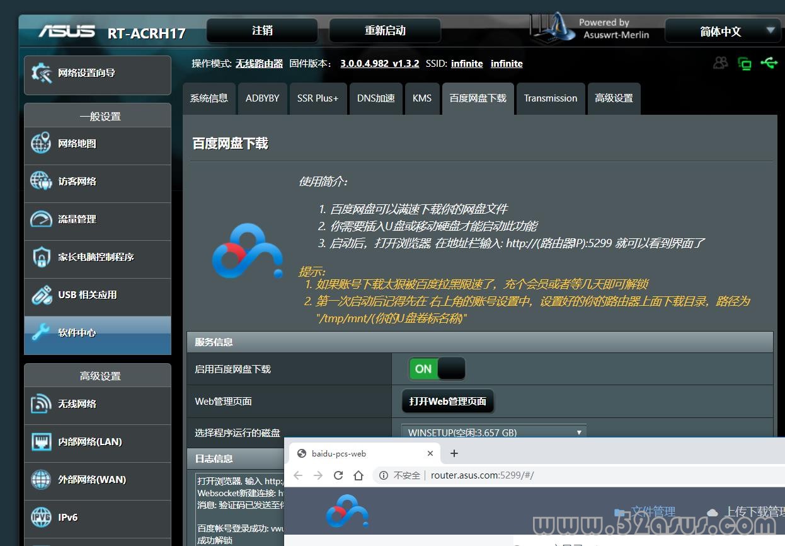Viewport: 785px width, 546px height.
Task: Click the 无线路由器 operation mode link
Action: point(260,64)
